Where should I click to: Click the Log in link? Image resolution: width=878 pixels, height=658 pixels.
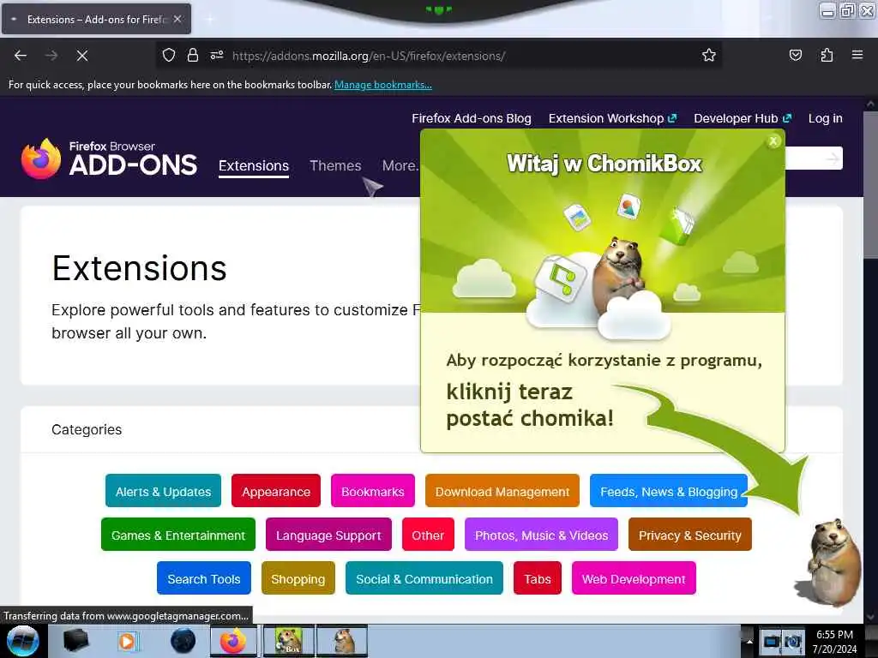point(826,118)
